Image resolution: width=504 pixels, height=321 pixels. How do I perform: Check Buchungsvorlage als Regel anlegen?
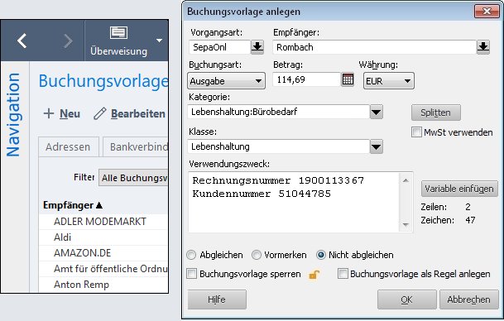(343, 274)
